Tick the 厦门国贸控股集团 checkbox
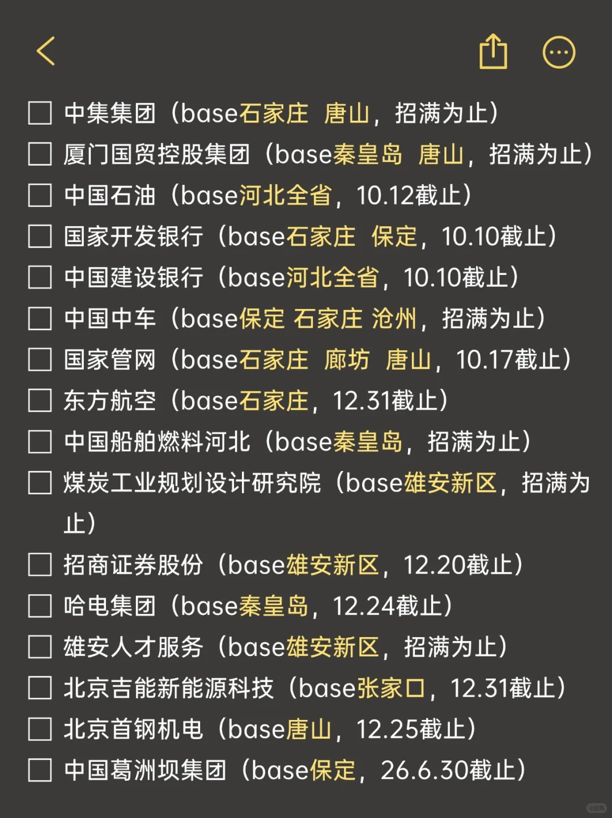612x818 pixels. [x=40, y=154]
